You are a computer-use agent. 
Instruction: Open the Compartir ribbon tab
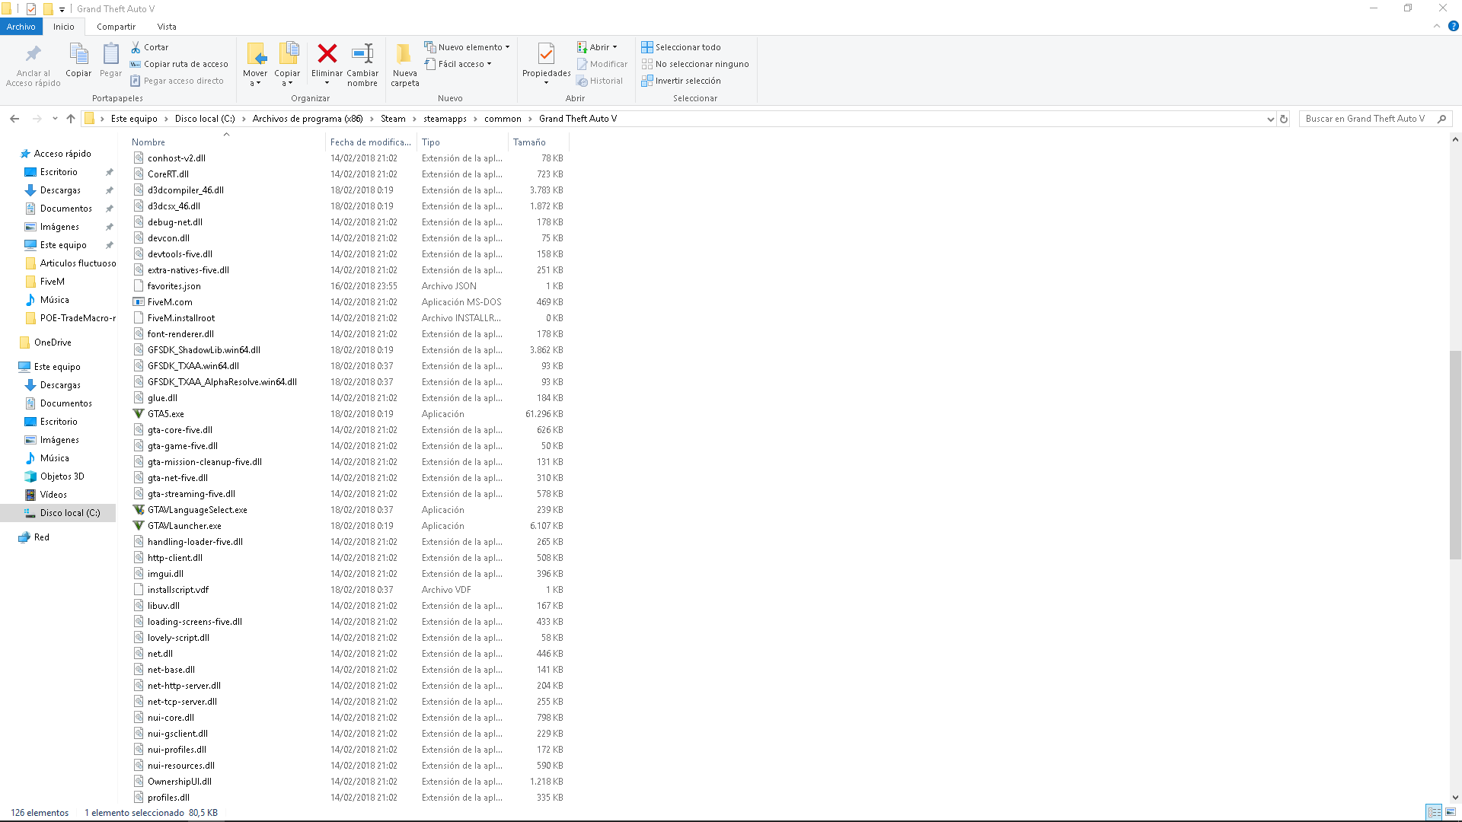pos(116,27)
